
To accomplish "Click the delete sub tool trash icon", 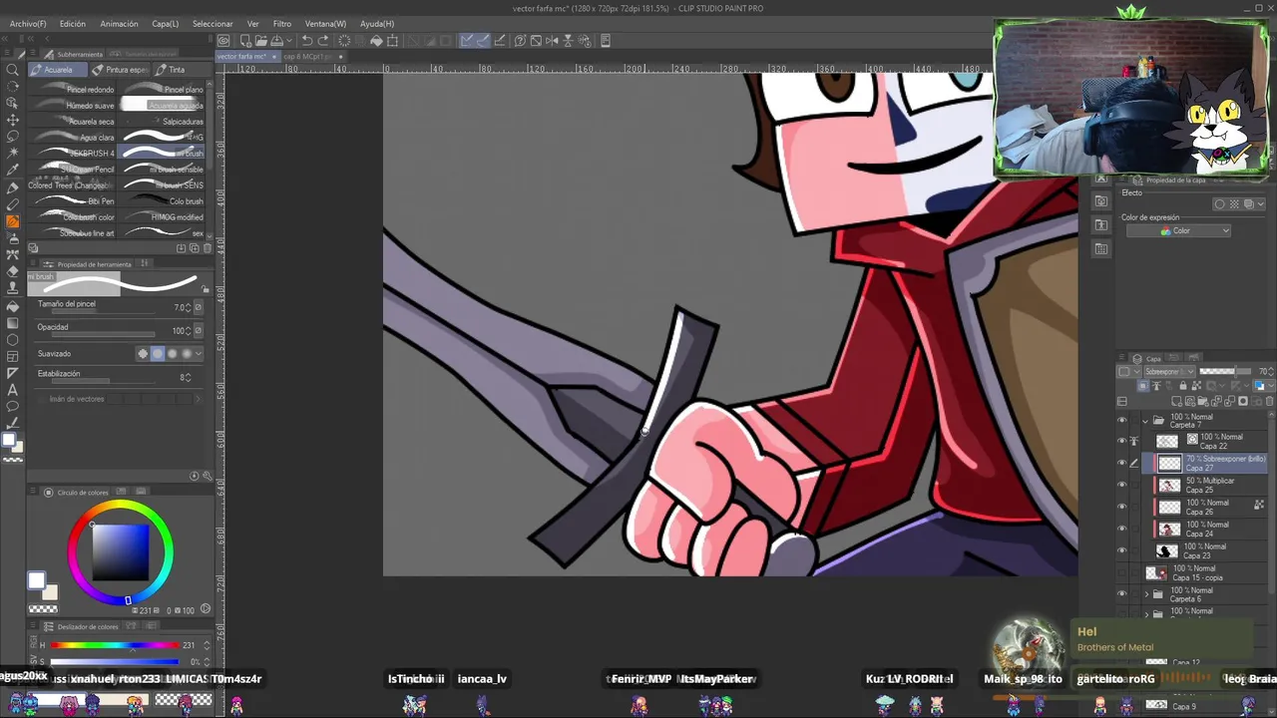I will coord(207,248).
